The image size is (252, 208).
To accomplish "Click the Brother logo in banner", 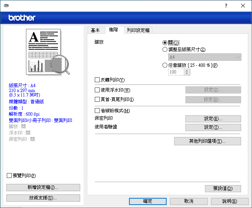I will pyautogui.click(x=22, y=18).
